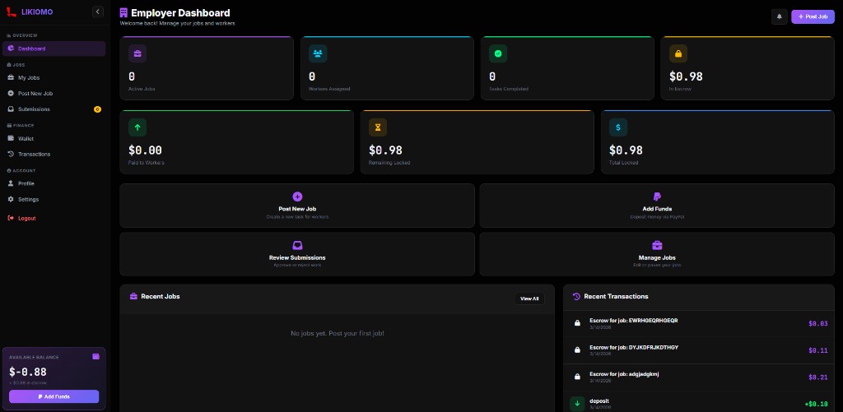Click the Logout link
This screenshot has width=843, height=412.
click(x=54, y=218)
